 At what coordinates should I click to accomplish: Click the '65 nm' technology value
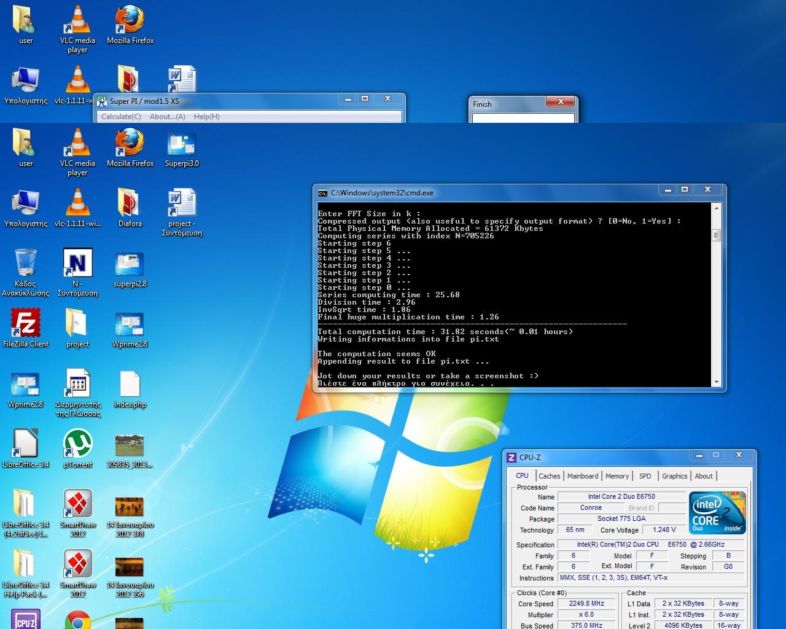point(575,529)
